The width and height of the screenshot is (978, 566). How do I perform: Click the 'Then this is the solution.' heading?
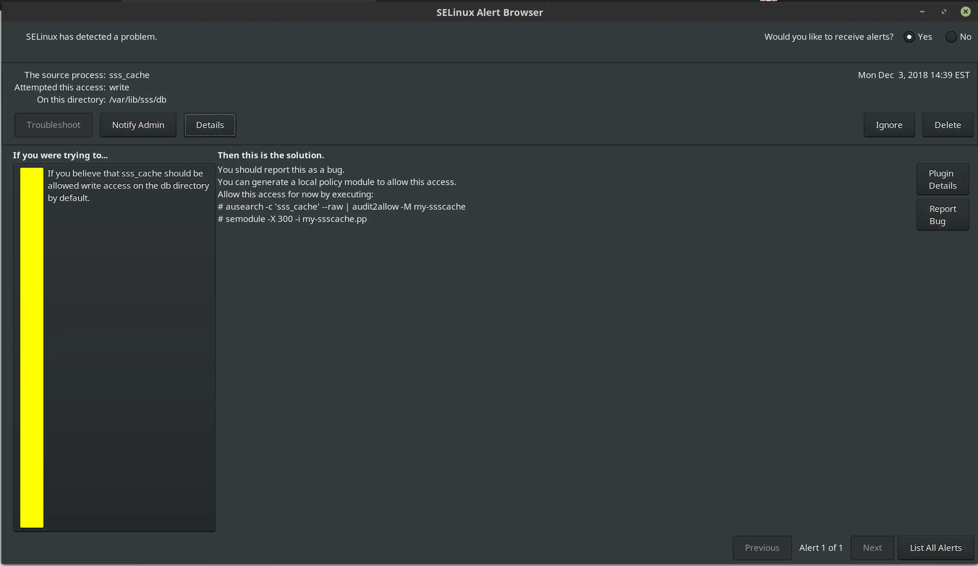(x=271, y=155)
